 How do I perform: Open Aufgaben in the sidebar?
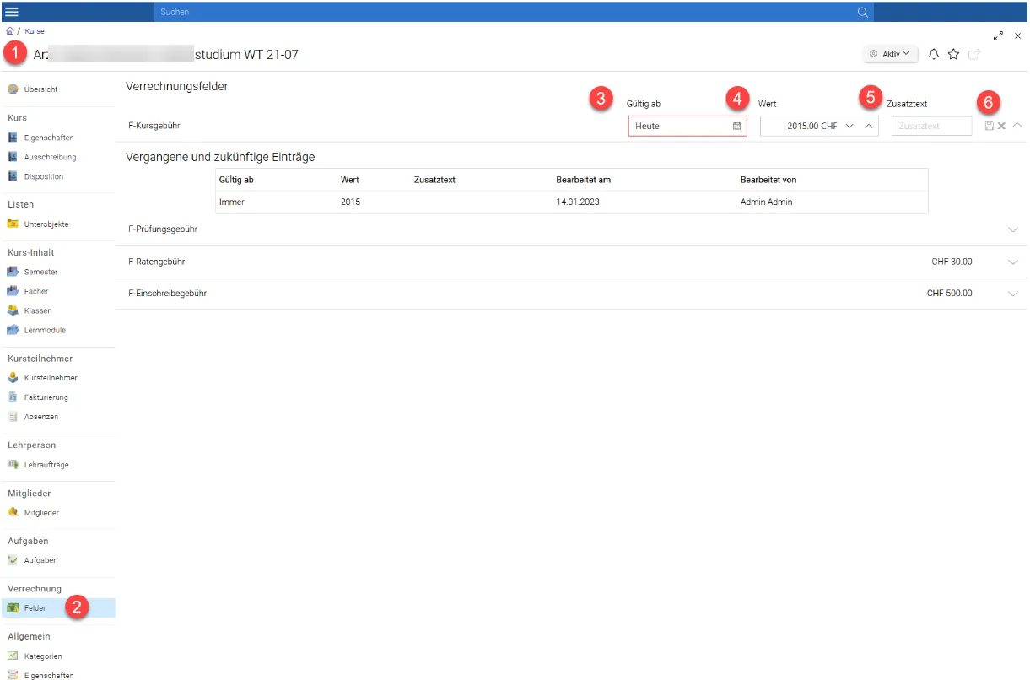click(40, 560)
